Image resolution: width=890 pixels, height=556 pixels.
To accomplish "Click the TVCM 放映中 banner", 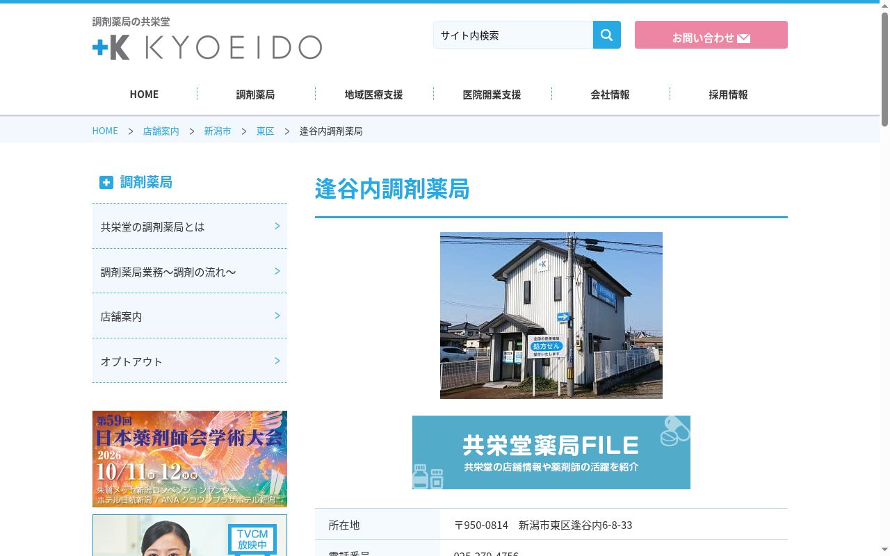I will click(x=190, y=535).
